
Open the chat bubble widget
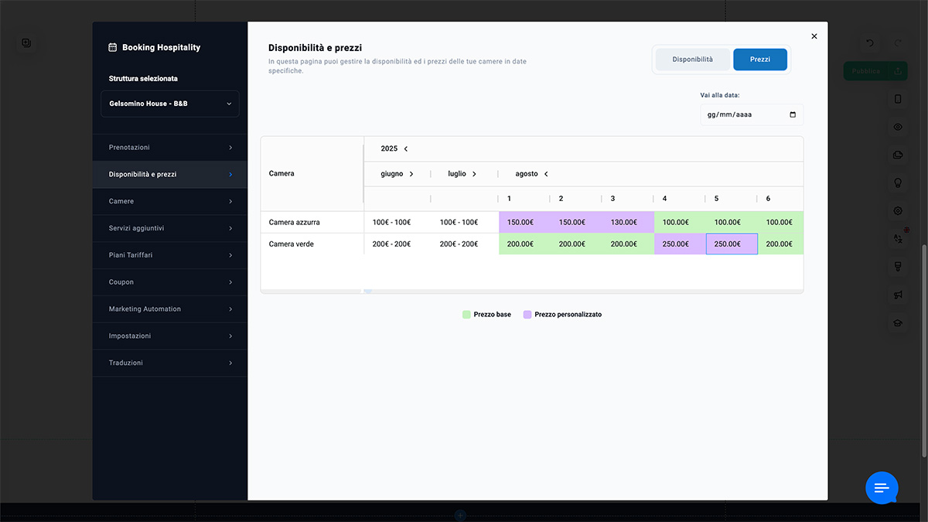point(882,488)
